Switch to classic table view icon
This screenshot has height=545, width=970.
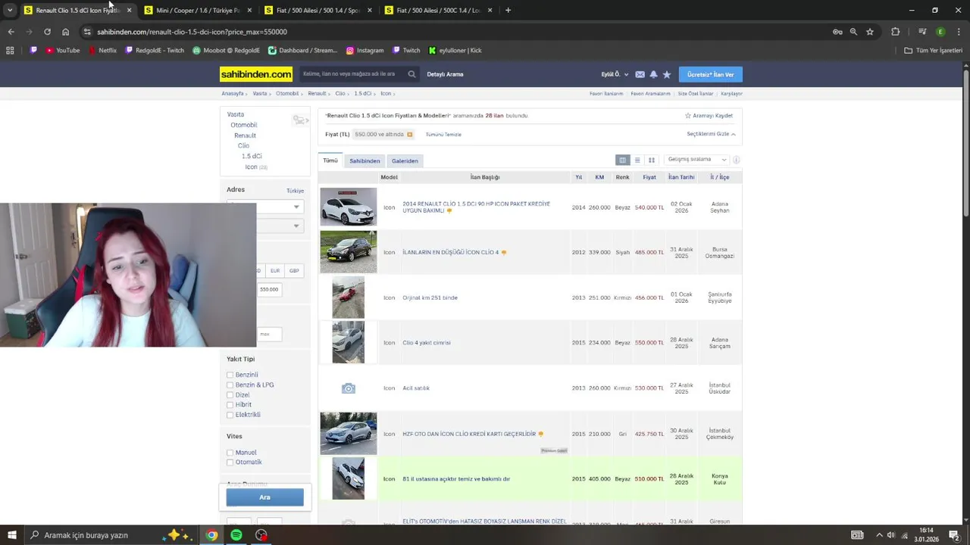[622, 160]
